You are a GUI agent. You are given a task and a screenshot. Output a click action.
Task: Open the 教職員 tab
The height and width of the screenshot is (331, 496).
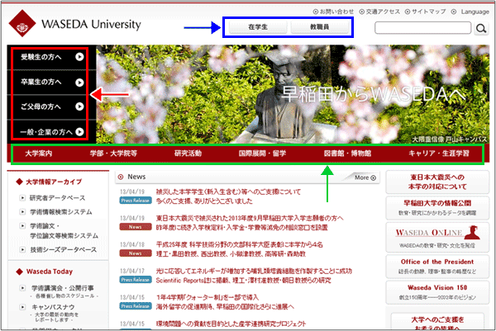[319, 27]
